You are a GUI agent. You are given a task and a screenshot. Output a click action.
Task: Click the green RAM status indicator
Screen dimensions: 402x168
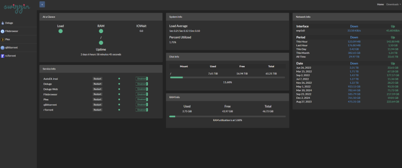[101, 31]
